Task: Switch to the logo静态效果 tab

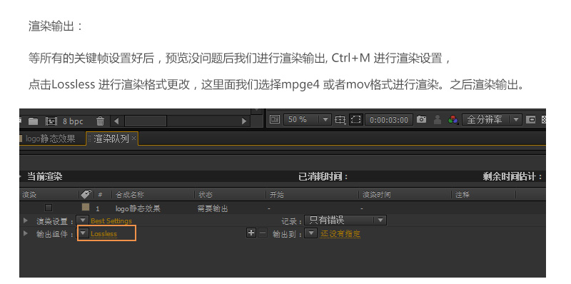Action: [x=50, y=138]
